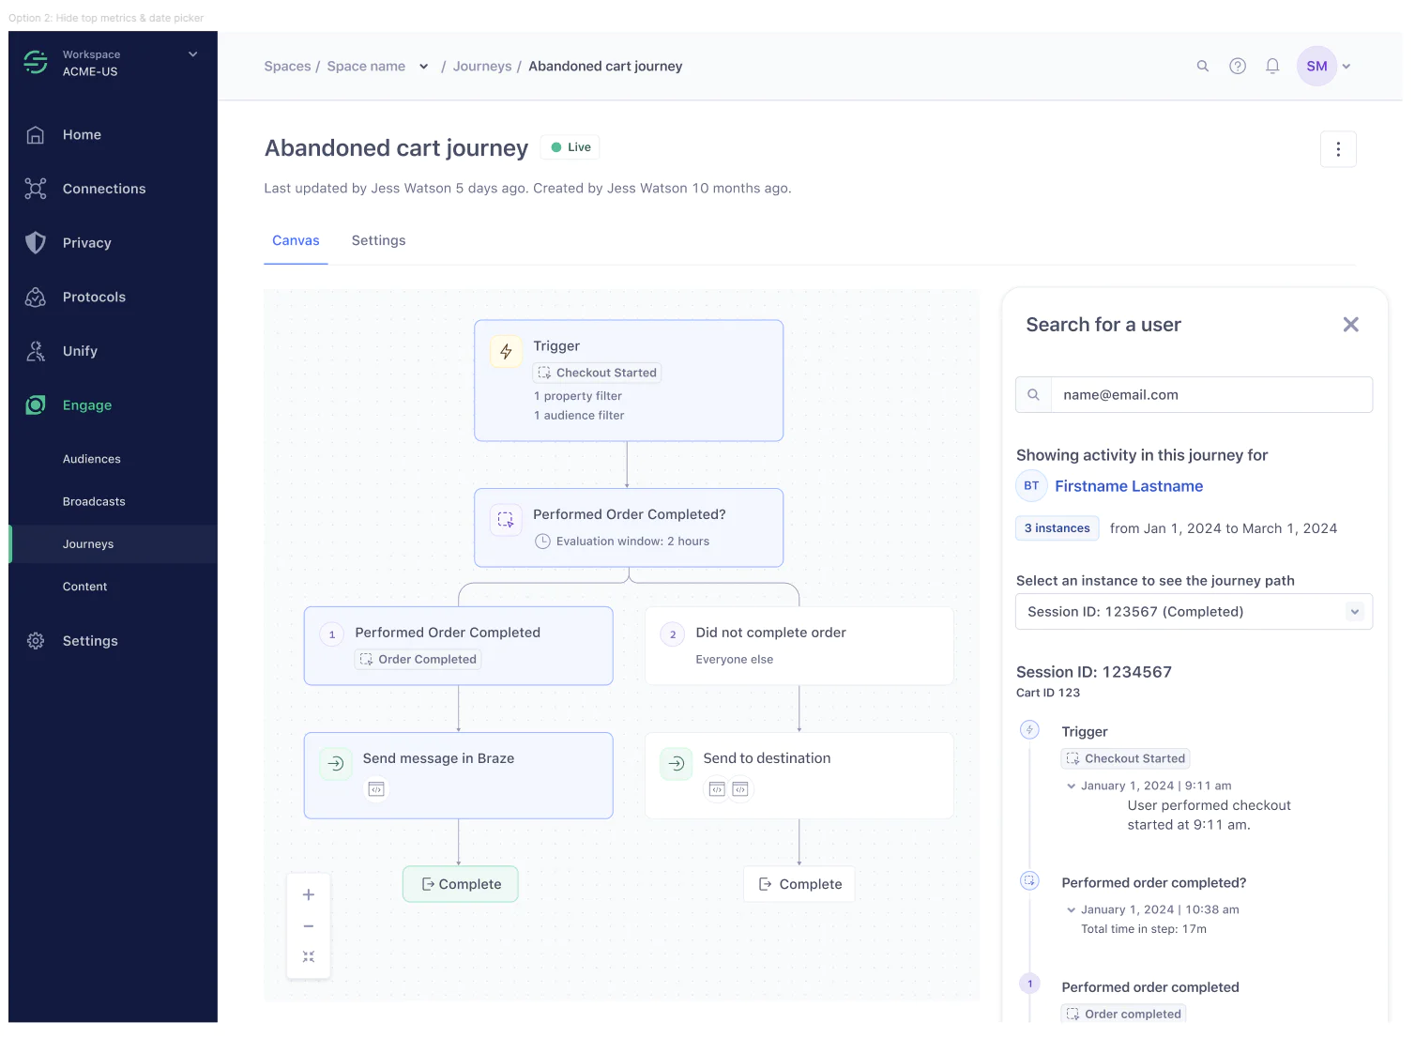The image size is (1415, 1038).
Task: Click the Connections icon in the sidebar
Action: tap(36, 189)
